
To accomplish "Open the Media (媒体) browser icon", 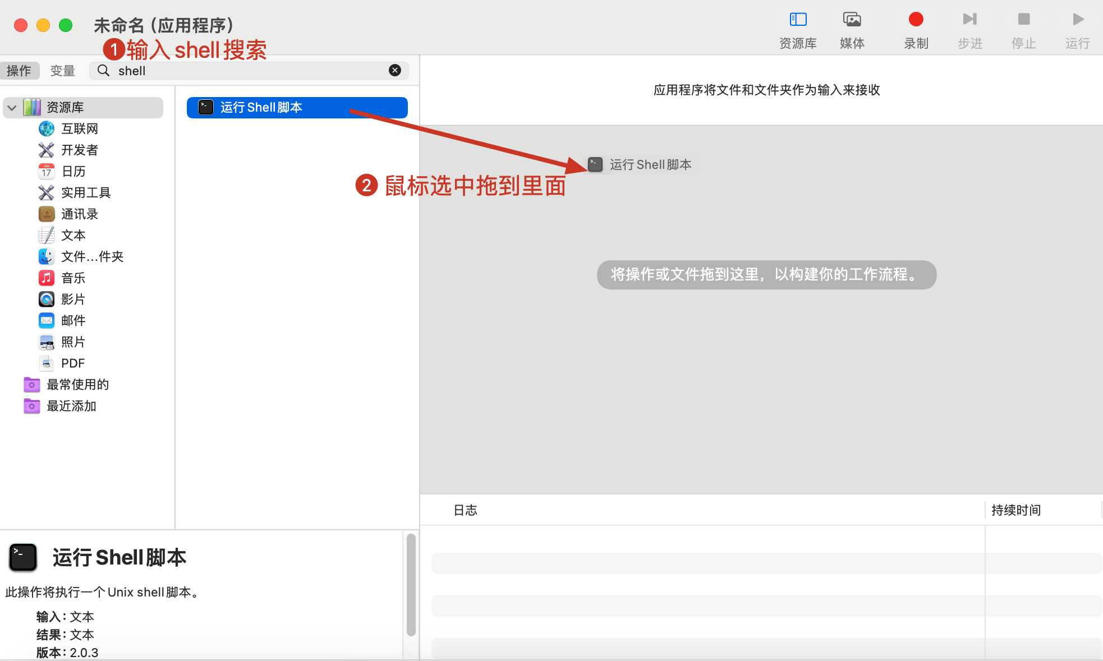I will [852, 20].
